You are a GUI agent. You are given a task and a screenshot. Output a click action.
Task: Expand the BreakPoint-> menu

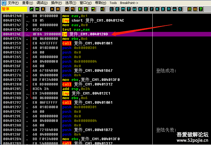pos(129,3)
